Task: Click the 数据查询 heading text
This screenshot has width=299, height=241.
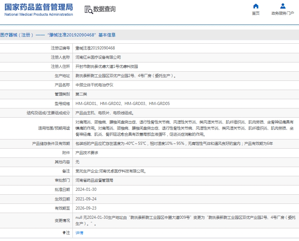Action: [x=104, y=9]
